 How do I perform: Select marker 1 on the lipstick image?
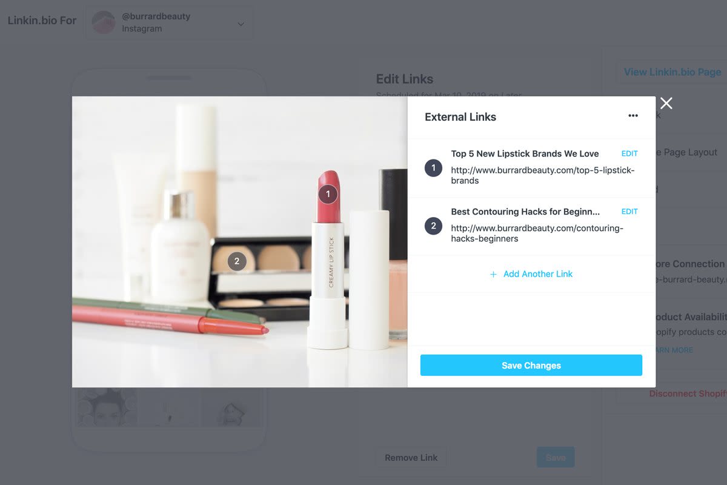coord(328,194)
